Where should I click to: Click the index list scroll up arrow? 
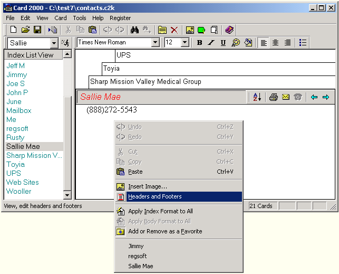point(67,54)
